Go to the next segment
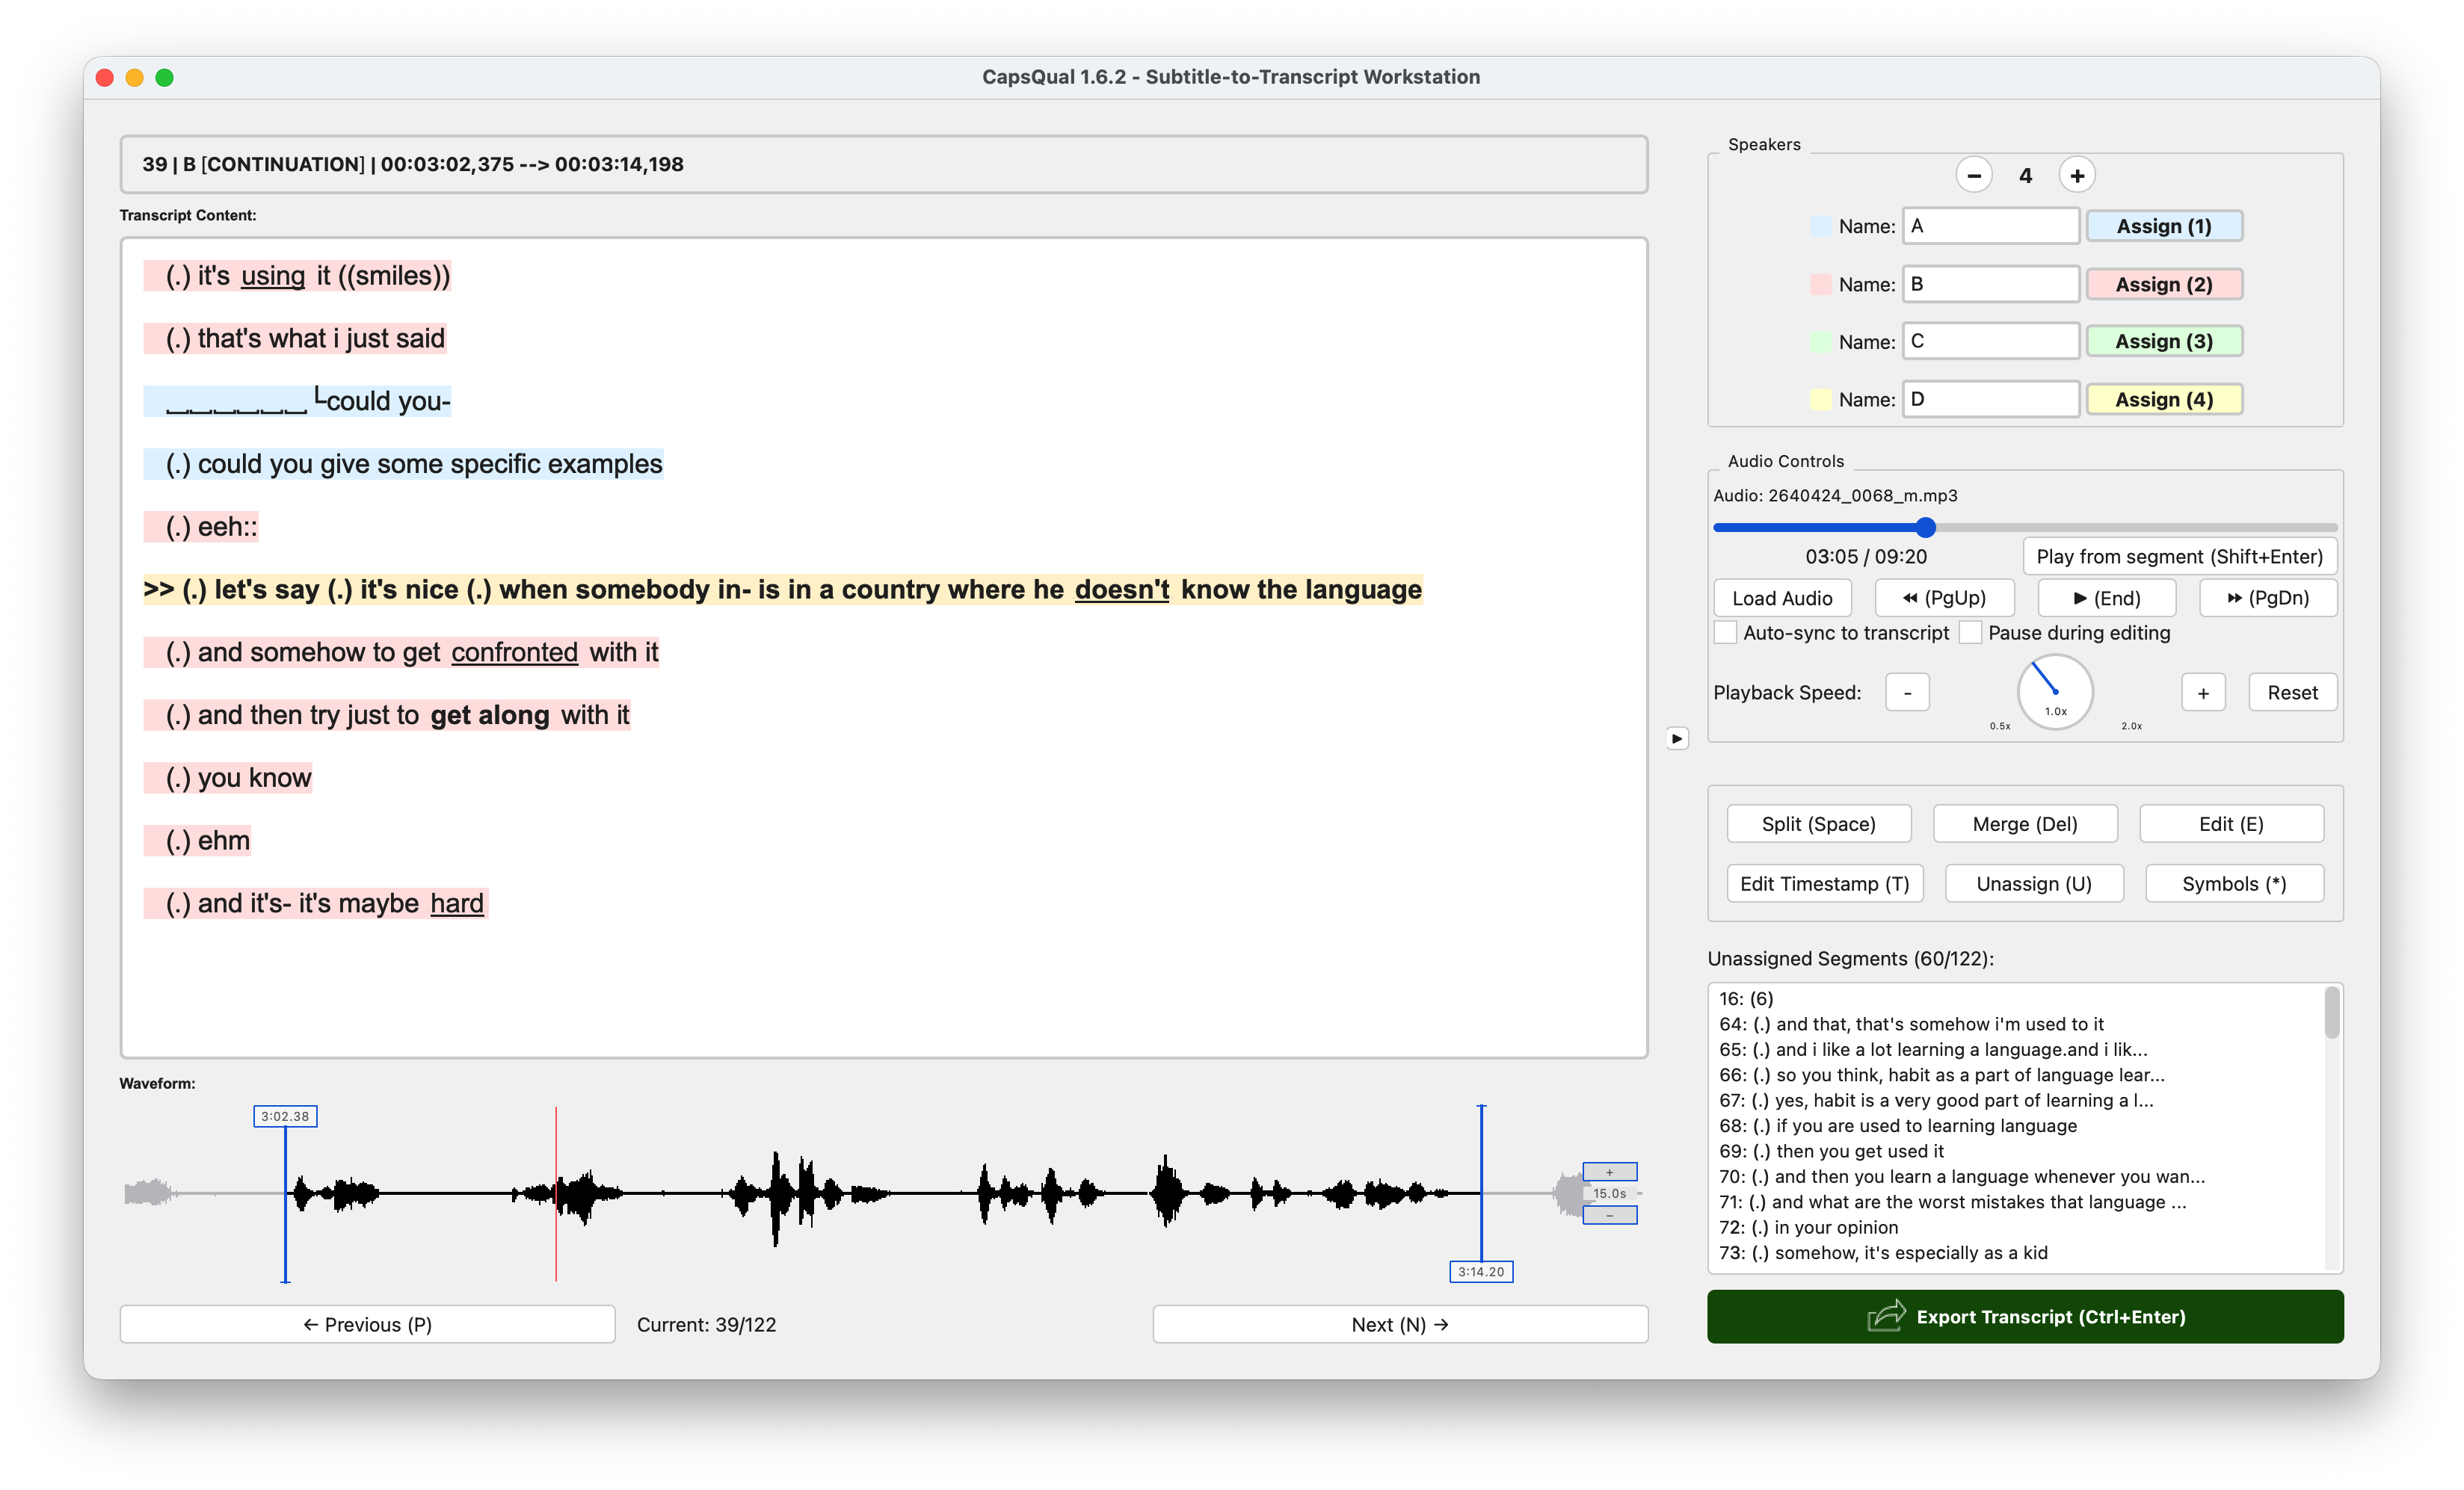 click(1400, 1324)
